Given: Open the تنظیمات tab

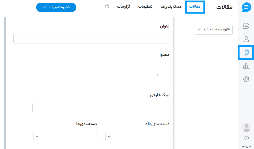Looking at the screenshot, I should pos(145,7).
